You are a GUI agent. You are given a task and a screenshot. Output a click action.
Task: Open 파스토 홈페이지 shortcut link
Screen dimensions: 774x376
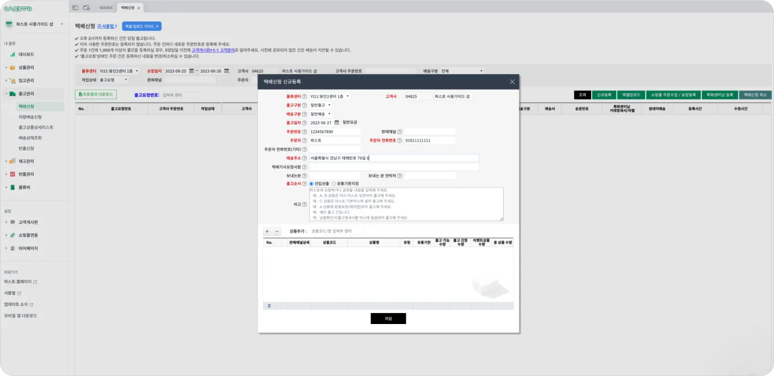click(20, 281)
